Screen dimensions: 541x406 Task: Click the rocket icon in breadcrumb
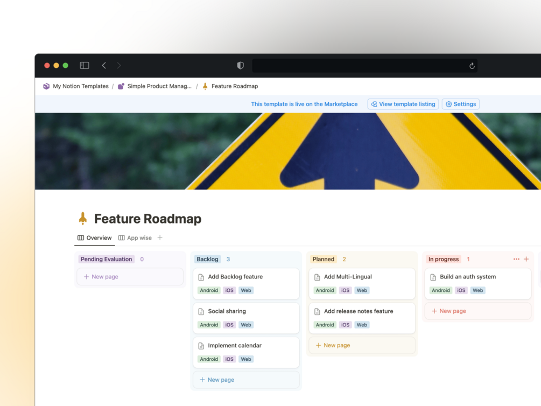(205, 86)
